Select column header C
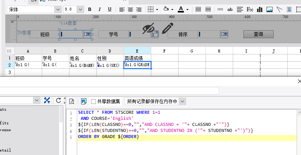 point(83,51)
